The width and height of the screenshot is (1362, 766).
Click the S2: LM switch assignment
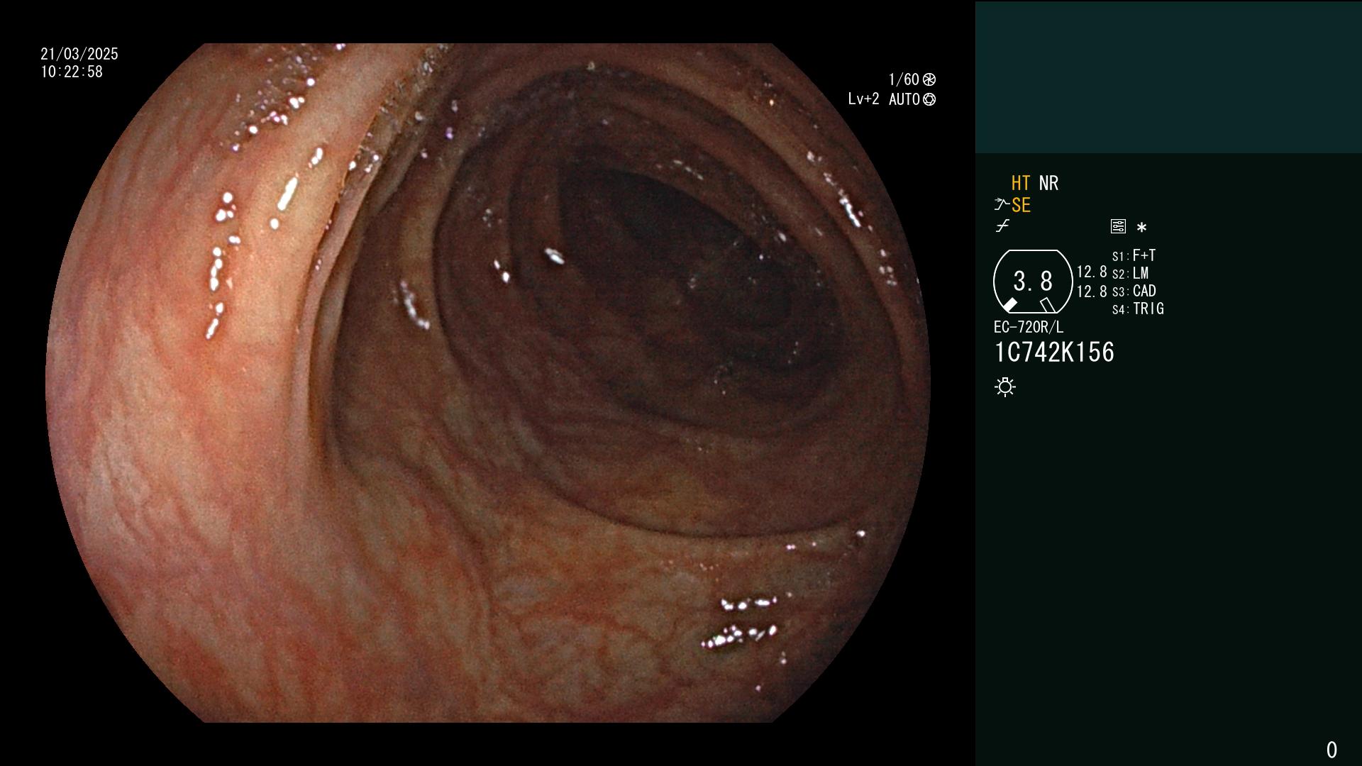[x=1130, y=273]
